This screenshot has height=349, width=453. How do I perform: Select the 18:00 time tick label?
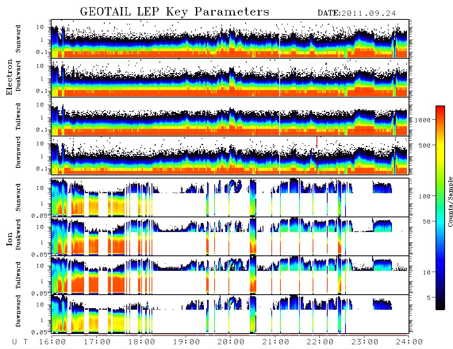tap(142, 342)
